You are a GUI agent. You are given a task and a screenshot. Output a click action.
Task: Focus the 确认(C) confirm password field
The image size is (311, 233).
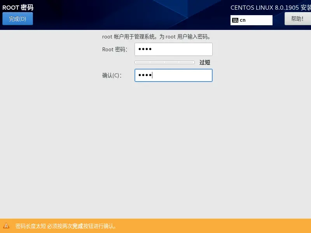click(173, 75)
